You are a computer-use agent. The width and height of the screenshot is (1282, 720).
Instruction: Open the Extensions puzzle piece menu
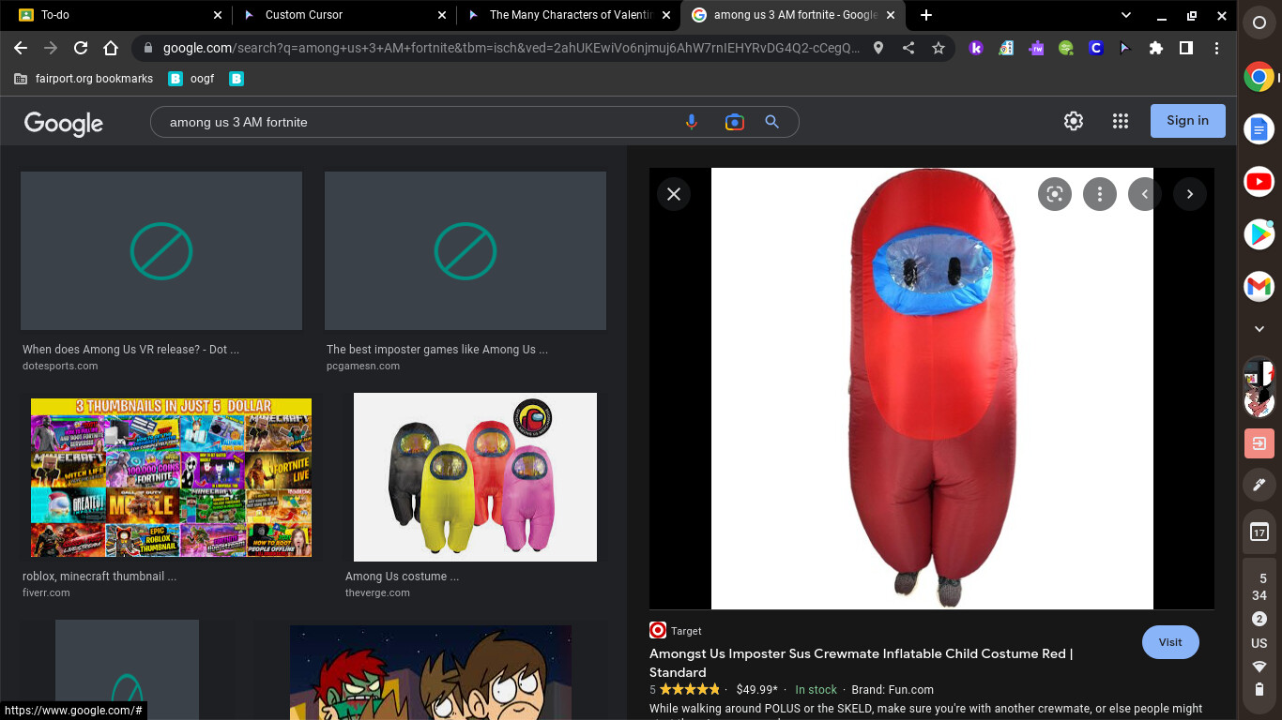(x=1156, y=48)
